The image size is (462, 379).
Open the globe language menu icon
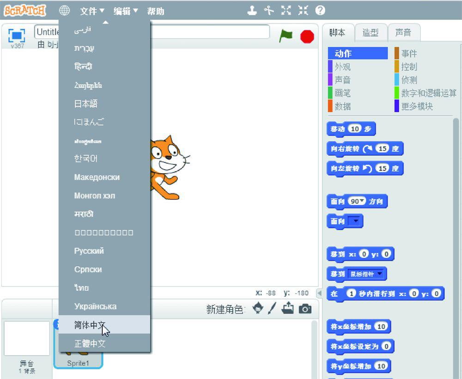pos(64,11)
